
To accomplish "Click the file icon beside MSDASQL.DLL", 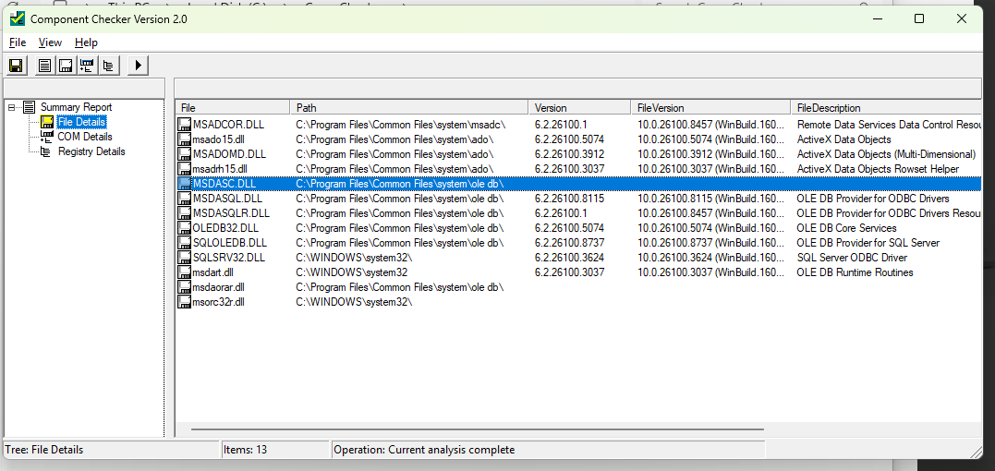I will pyautogui.click(x=185, y=199).
